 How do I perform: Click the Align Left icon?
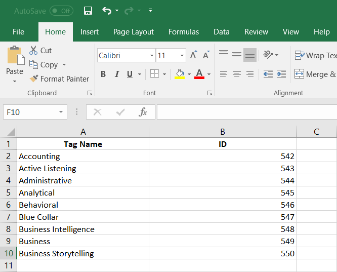224,74
